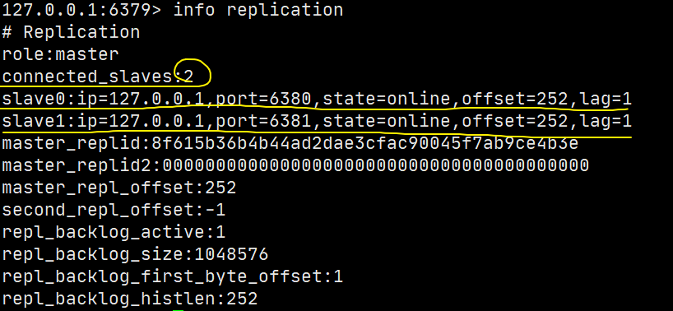Click 'state=online' on the slave0 line
This screenshot has width=673, height=311.
[387, 99]
